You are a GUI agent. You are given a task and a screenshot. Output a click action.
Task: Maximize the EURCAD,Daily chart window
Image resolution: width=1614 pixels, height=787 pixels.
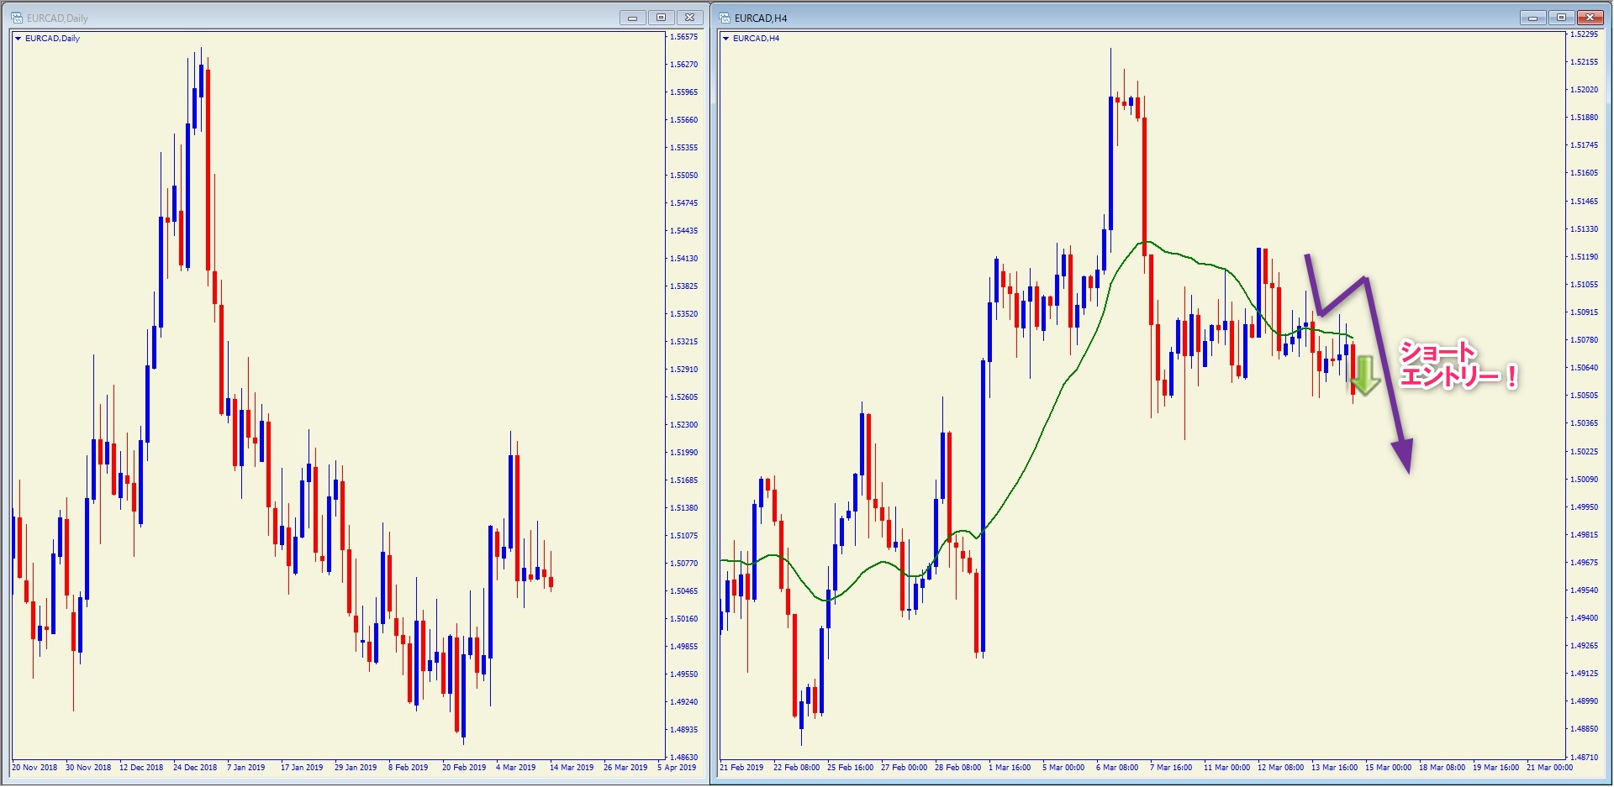pyautogui.click(x=661, y=18)
